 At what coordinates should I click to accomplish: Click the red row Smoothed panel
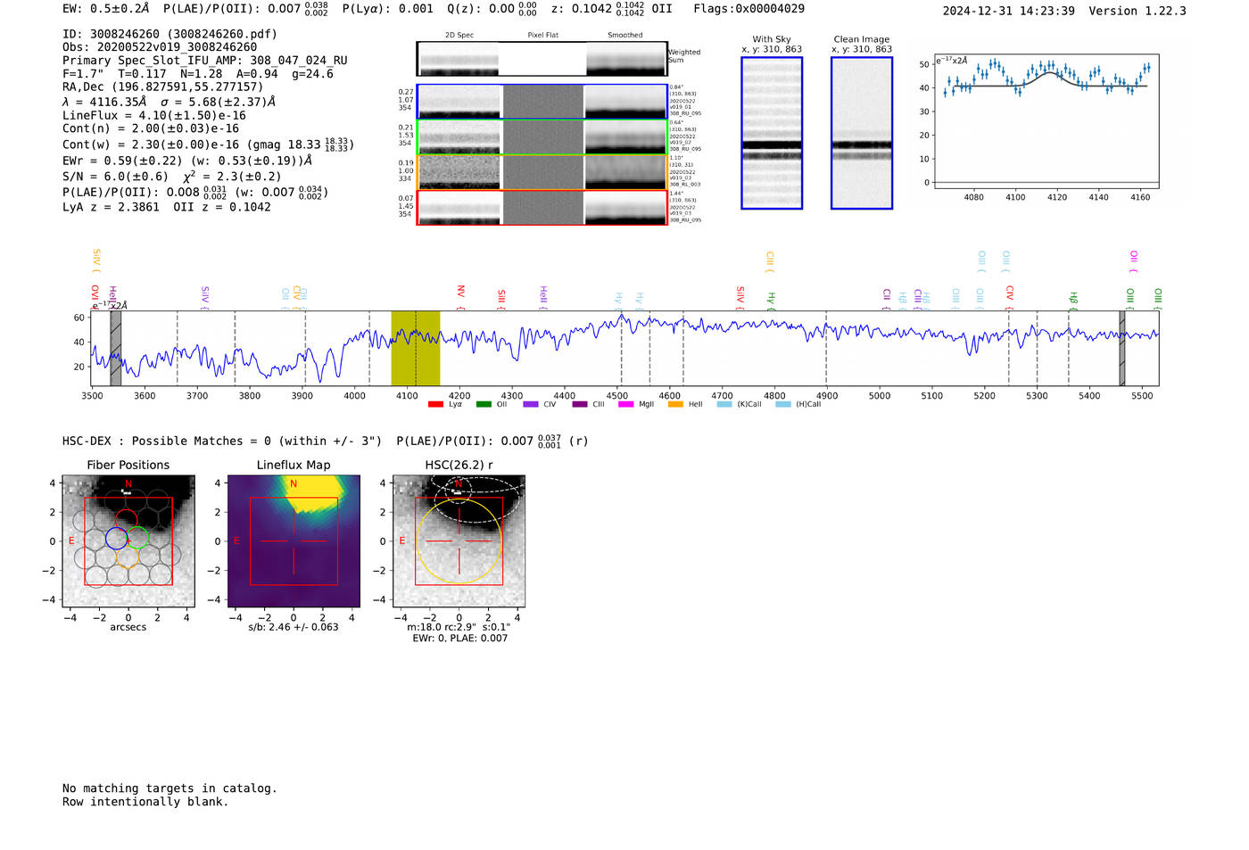625,208
